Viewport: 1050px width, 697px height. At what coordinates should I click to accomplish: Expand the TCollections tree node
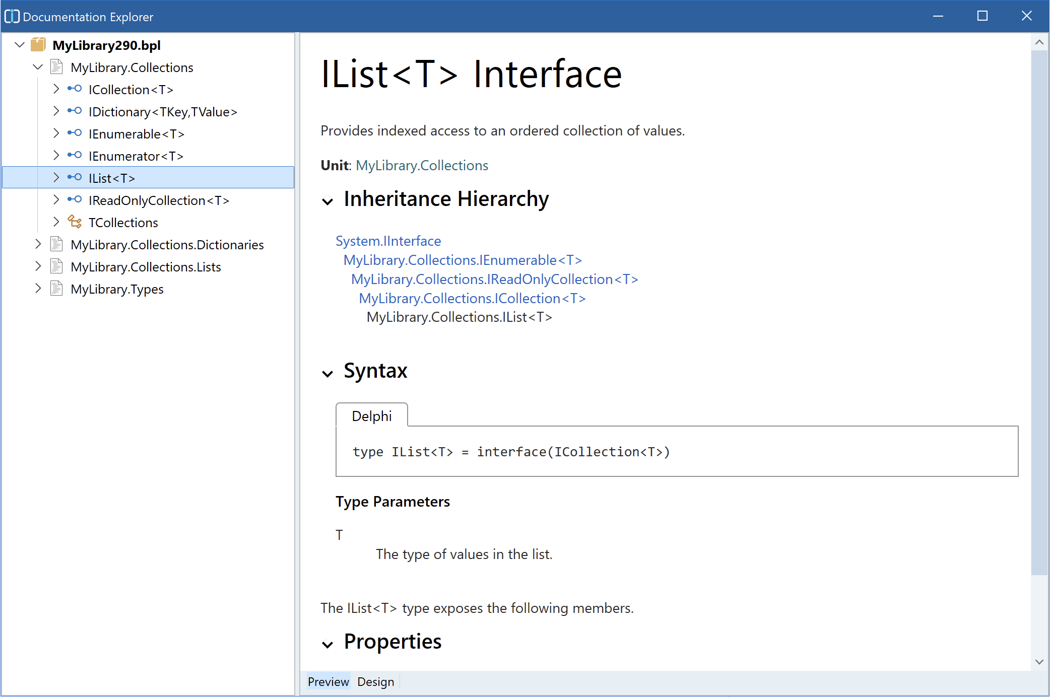click(56, 222)
